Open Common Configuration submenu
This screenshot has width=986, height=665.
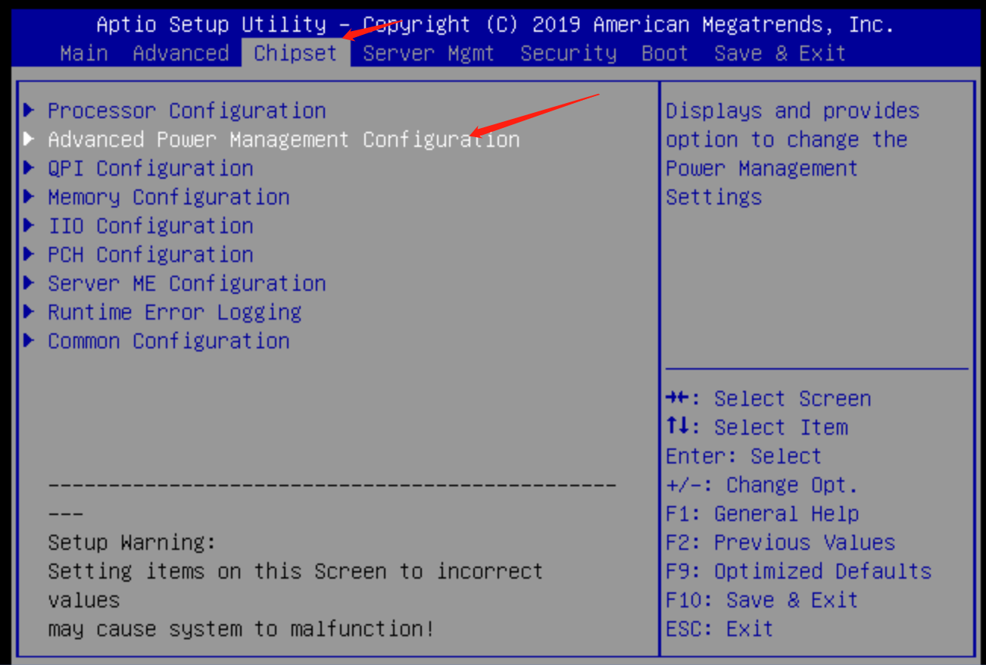(168, 341)
